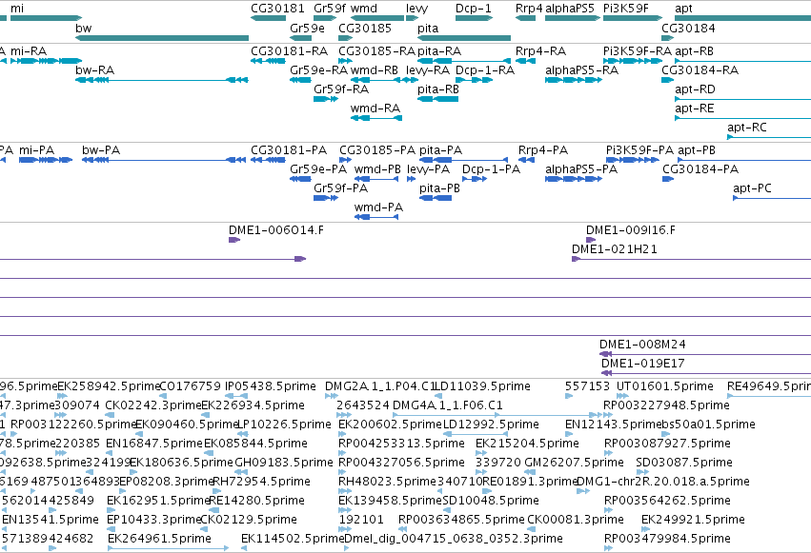
Task: Click the CG30184-PA protein glyph
Action: tap(668, 179)
